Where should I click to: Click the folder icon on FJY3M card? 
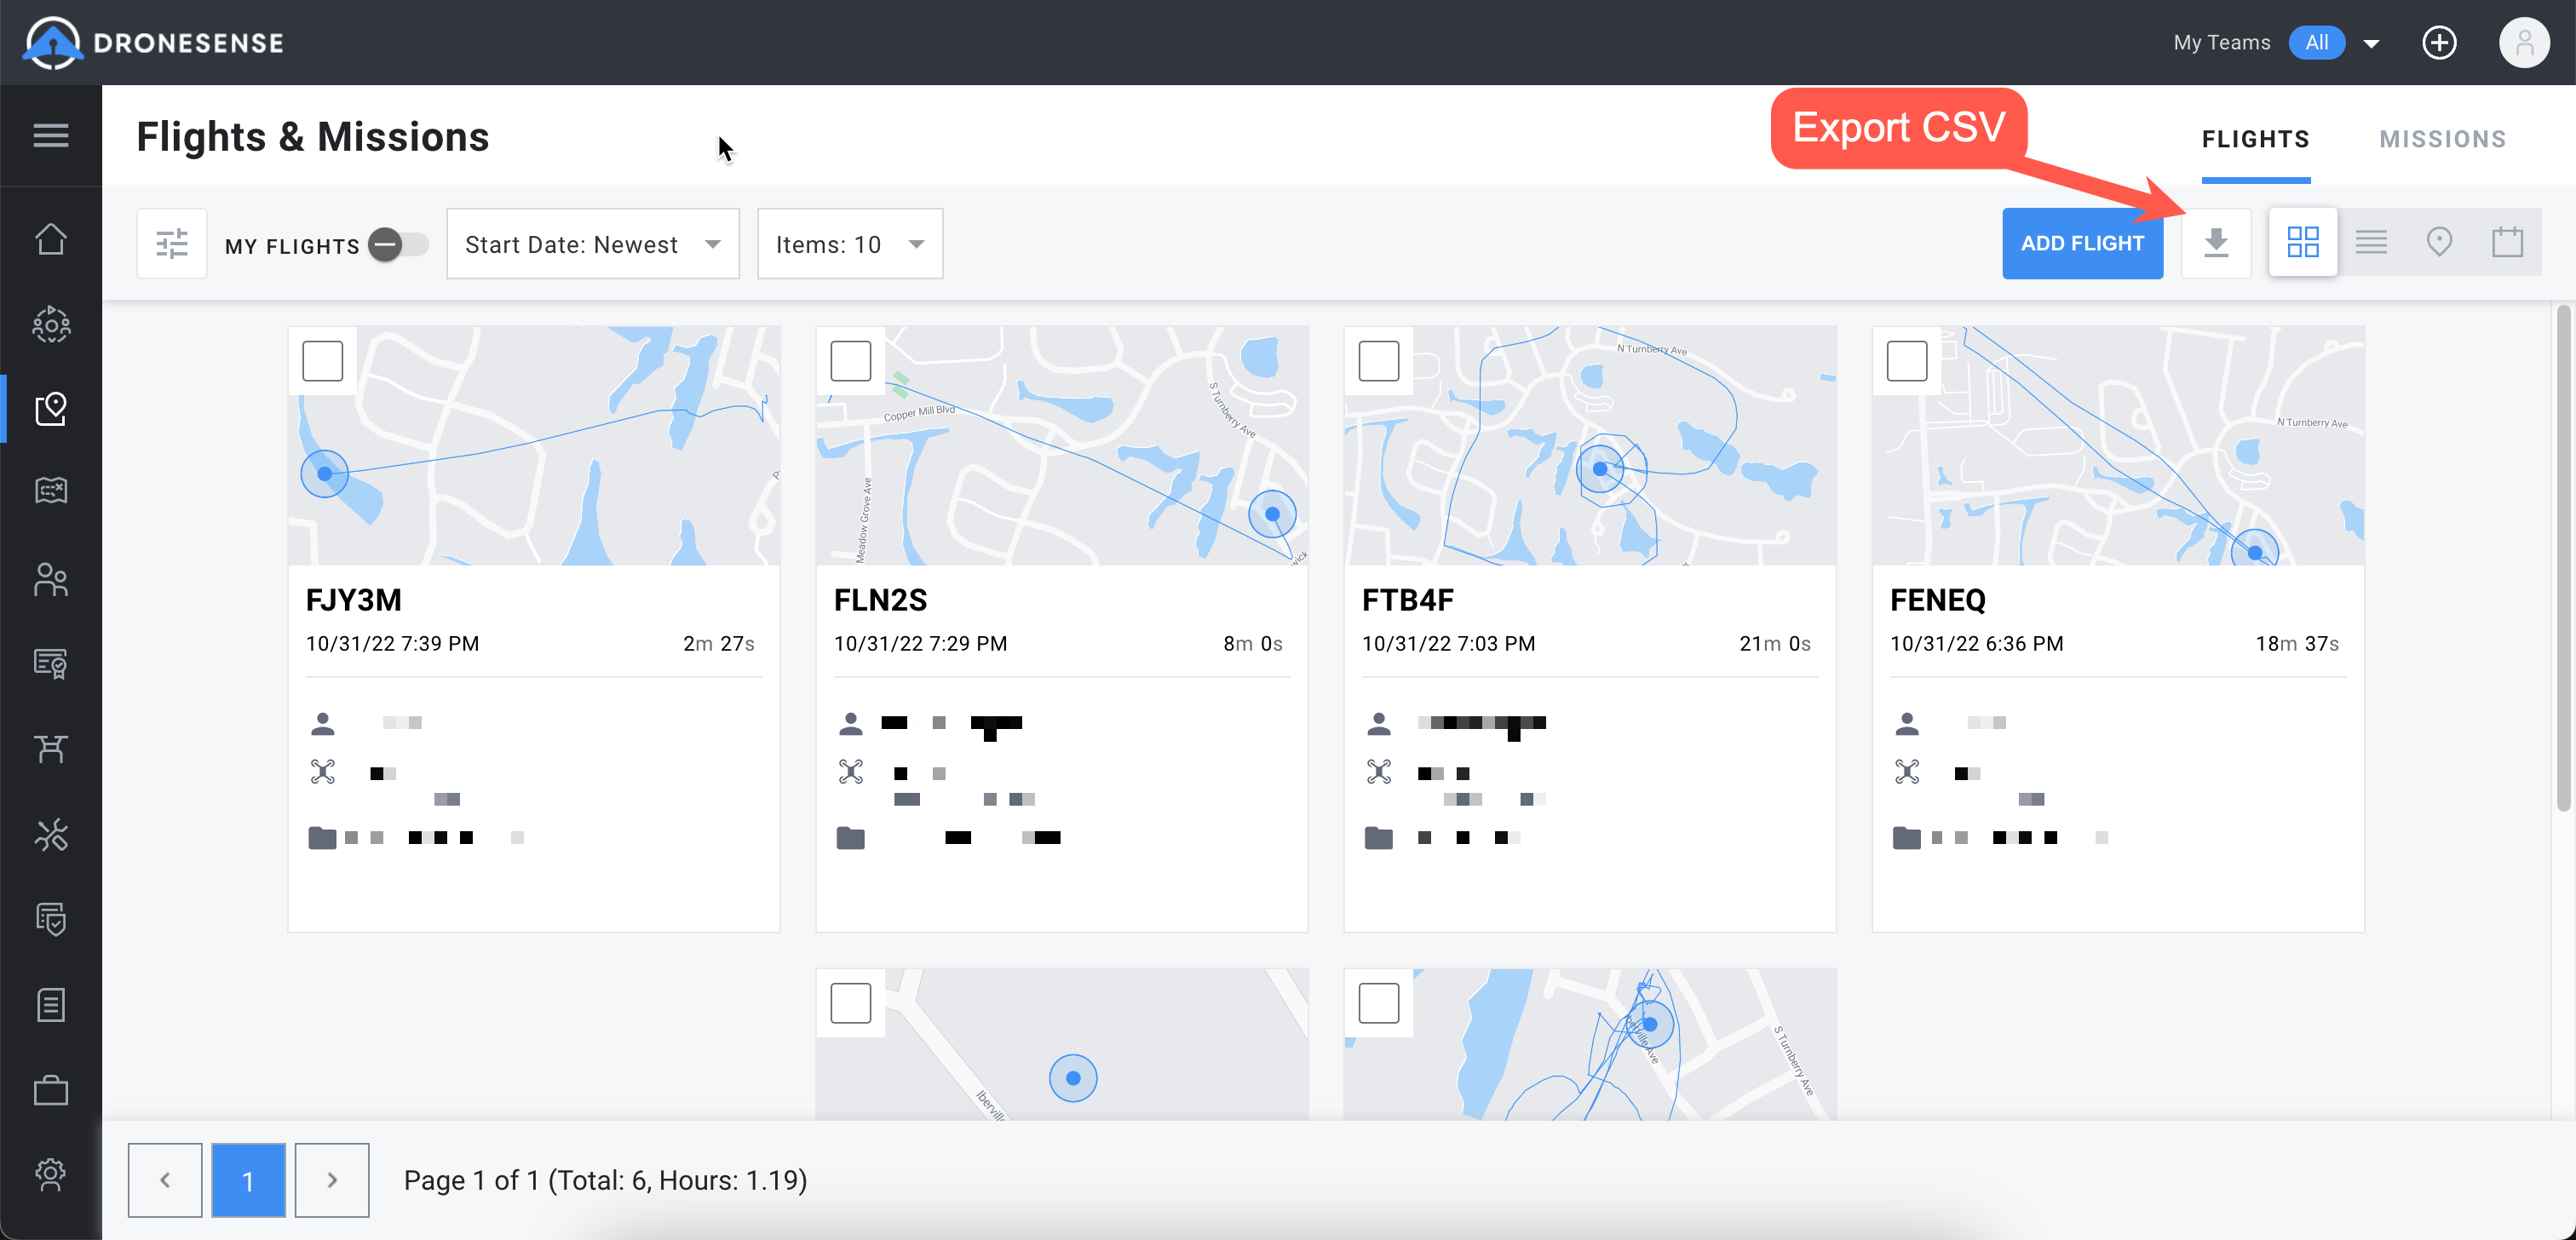[x=322, y=837]
